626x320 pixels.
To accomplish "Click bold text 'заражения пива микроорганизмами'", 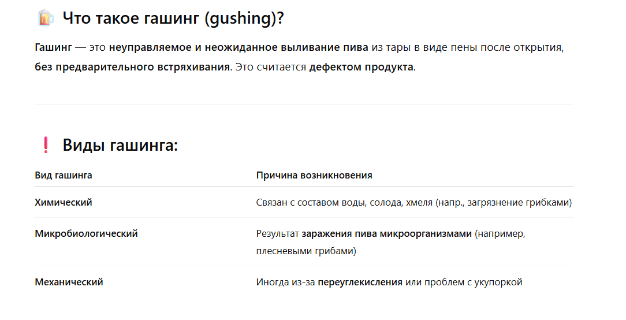I will coord(387,234).
